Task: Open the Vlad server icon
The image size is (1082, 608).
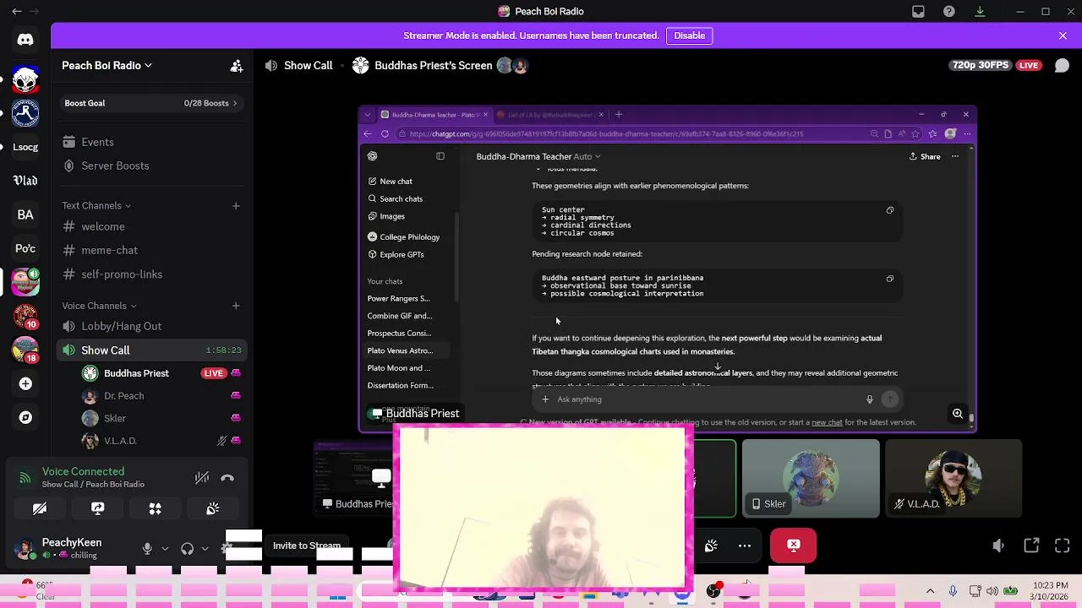Action: click(25, 181)
